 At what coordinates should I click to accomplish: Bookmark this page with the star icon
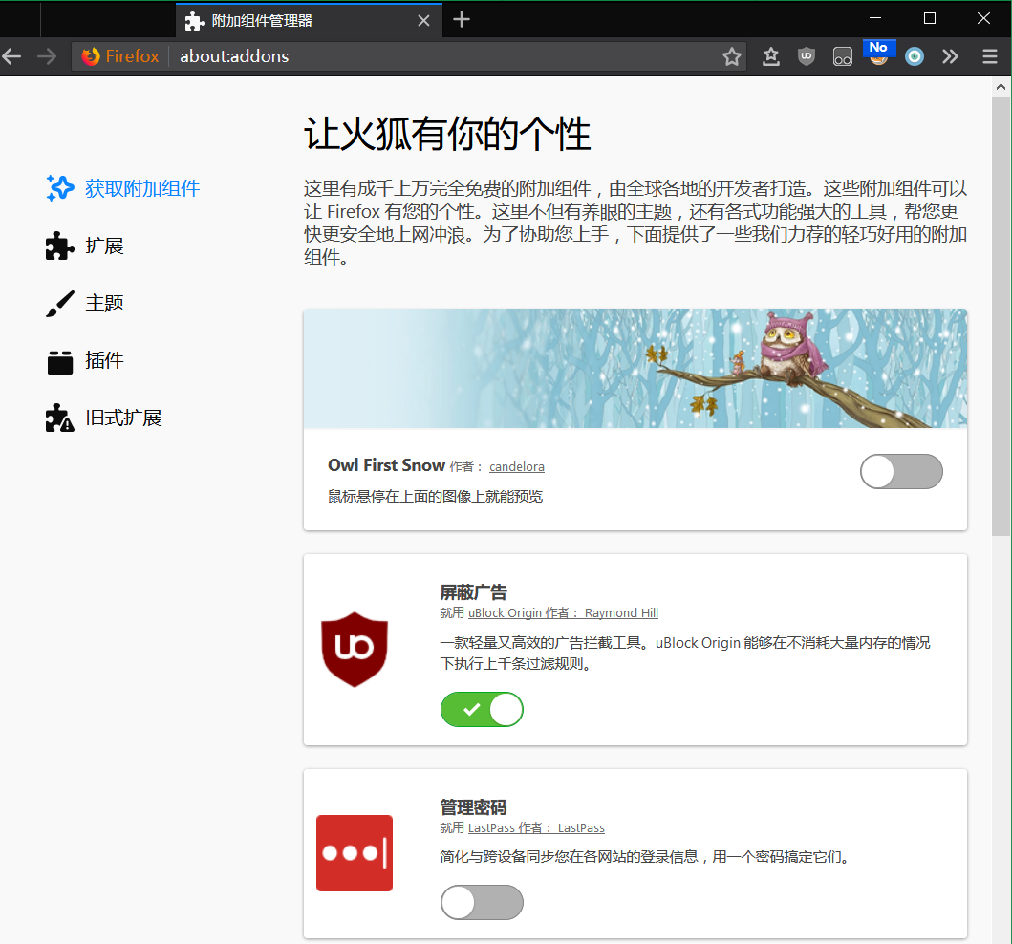pos(732,56)
